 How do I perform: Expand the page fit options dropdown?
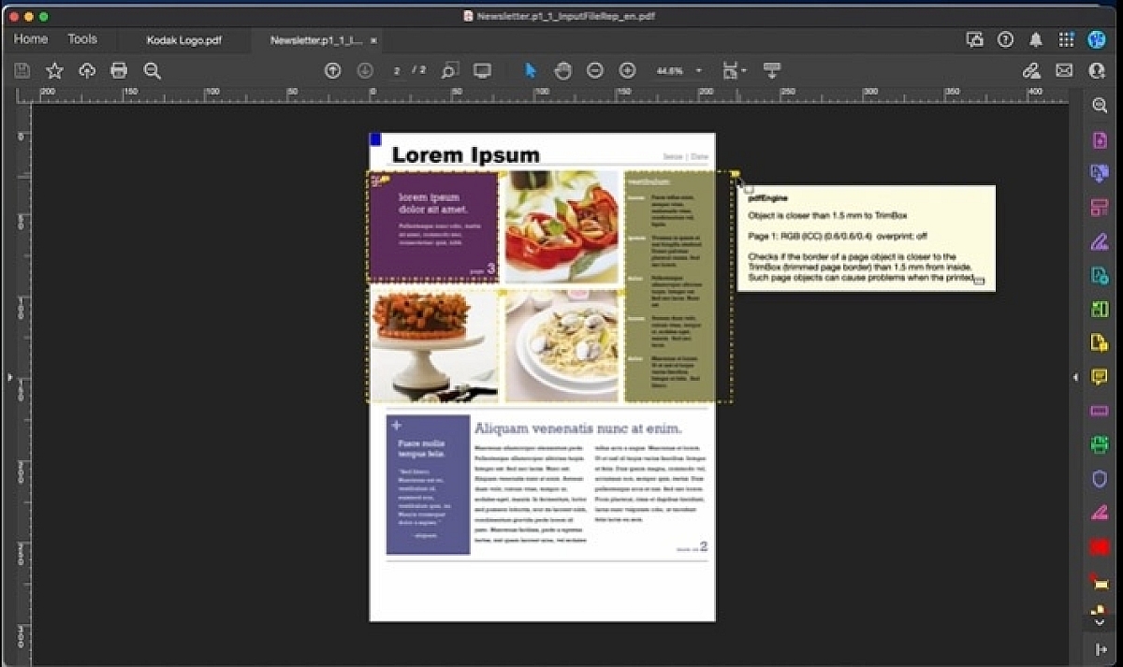(x=744, y=71)
